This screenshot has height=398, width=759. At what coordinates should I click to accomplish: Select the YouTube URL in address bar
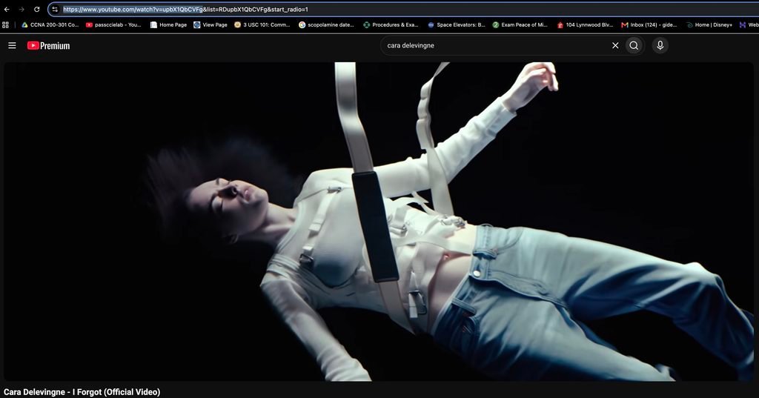185,9
